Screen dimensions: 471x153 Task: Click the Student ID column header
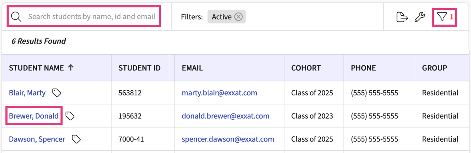click(139, 68)
